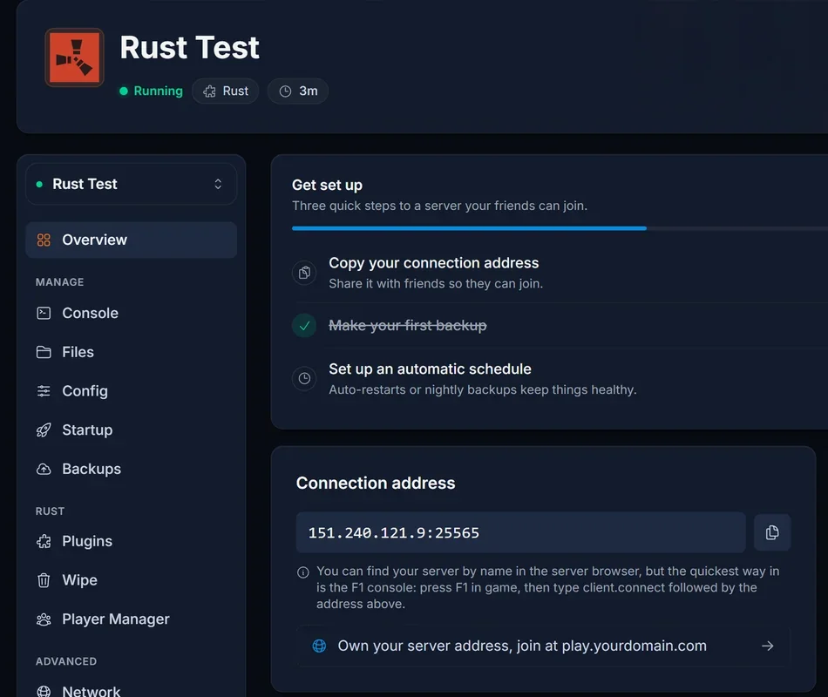828x697 pixels.
Task: Click the clock icon in the uptime badge
Action: (285, 91)
